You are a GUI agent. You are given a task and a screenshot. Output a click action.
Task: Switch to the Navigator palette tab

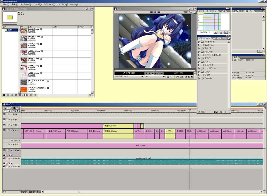coord(203,11)
